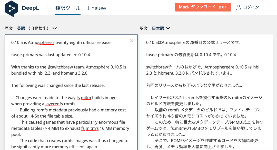
Task: Click the ログイン link
Action: pos(251,7)
